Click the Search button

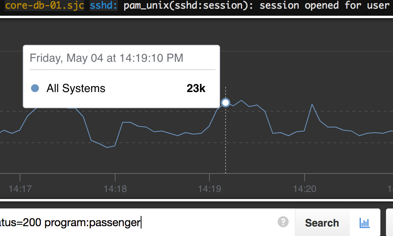[322, 223]
